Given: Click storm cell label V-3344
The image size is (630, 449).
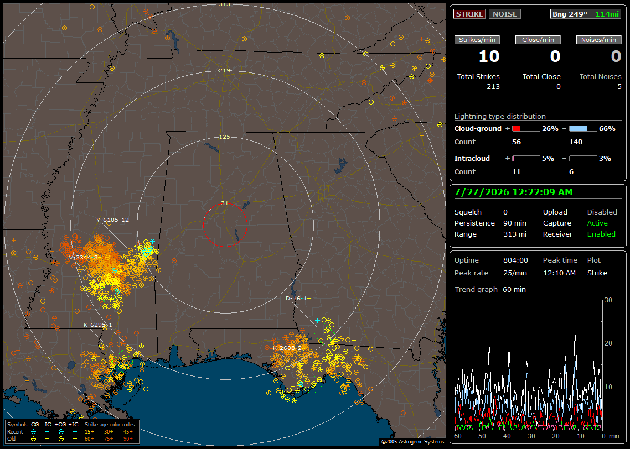Looking at the screenshot, I should click(x=83, y=258).
